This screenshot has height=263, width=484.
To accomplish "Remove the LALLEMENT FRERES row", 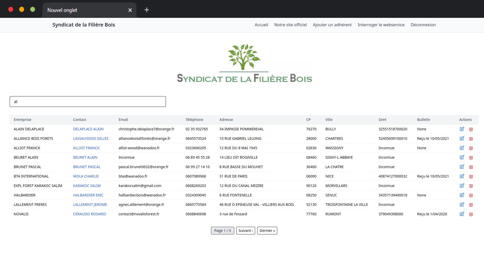I will point(471,205).
